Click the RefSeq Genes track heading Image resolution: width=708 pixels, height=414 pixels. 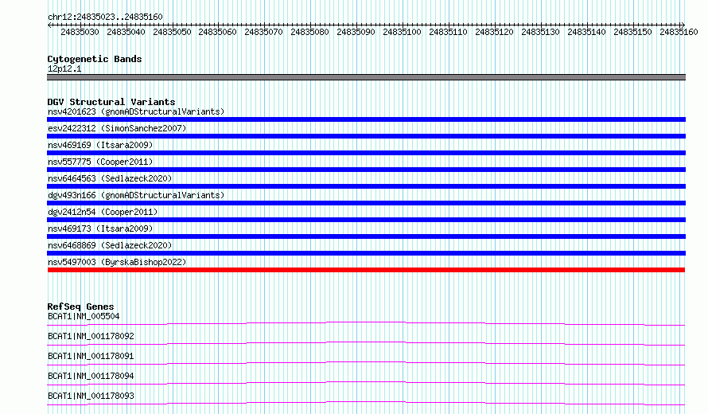[x=80, y=307]
